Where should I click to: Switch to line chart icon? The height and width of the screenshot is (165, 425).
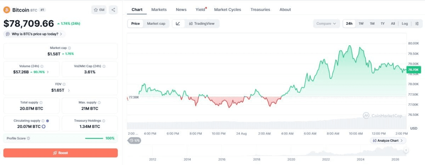tap(178, 24)
